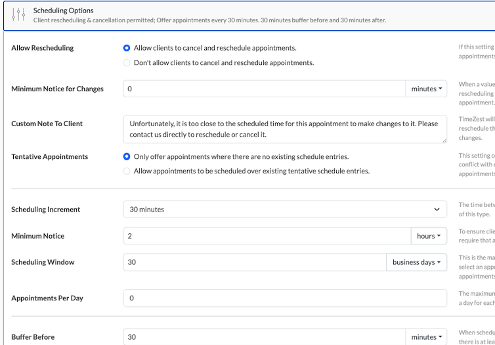Select 'Don't allow clients to cancel' radio button
The height and width of the screenshot is (345, 495).
click(x=127, y=63)
